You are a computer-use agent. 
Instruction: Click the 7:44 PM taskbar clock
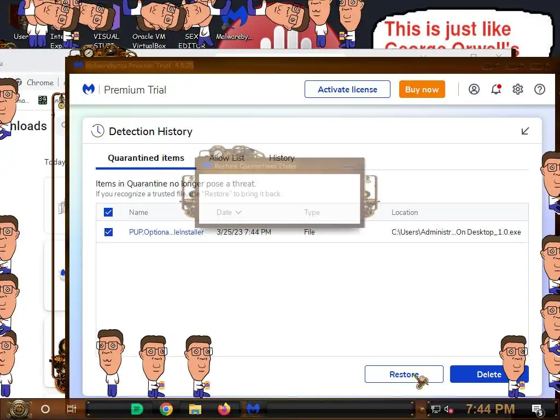(x=491, y=409)
